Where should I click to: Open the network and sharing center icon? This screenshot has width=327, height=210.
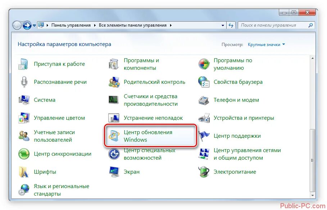[204, 154]
